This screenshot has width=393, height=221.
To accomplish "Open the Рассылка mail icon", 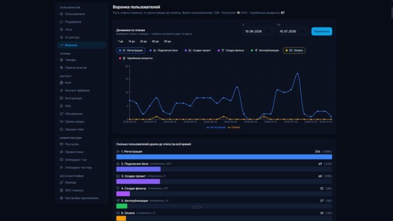I will pos(61,144).
